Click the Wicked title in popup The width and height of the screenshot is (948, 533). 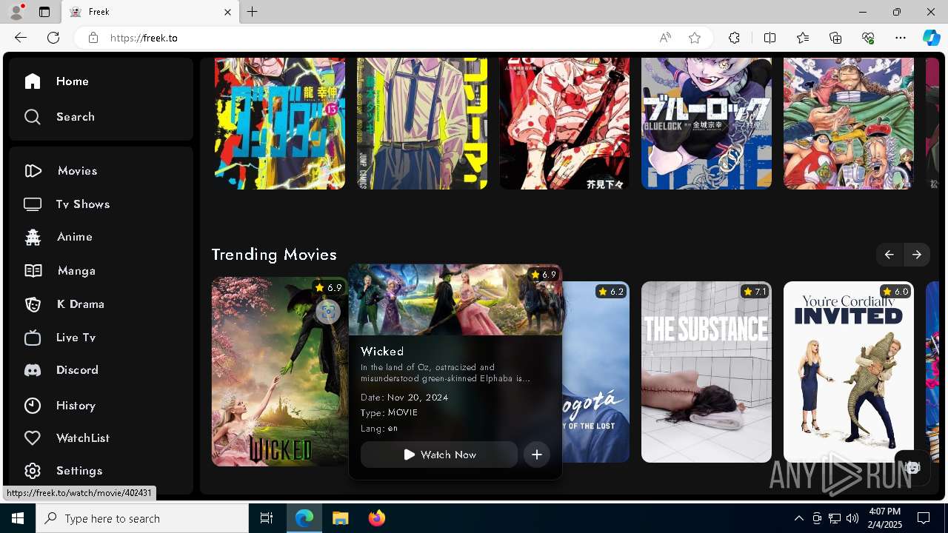coord(382,352)
